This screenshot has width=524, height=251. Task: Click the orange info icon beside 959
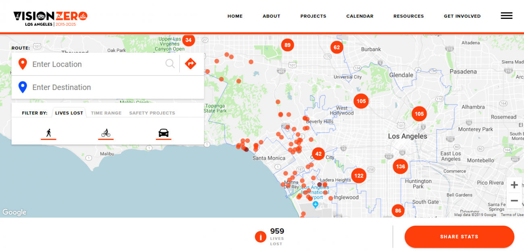click(x=261, y=237)
